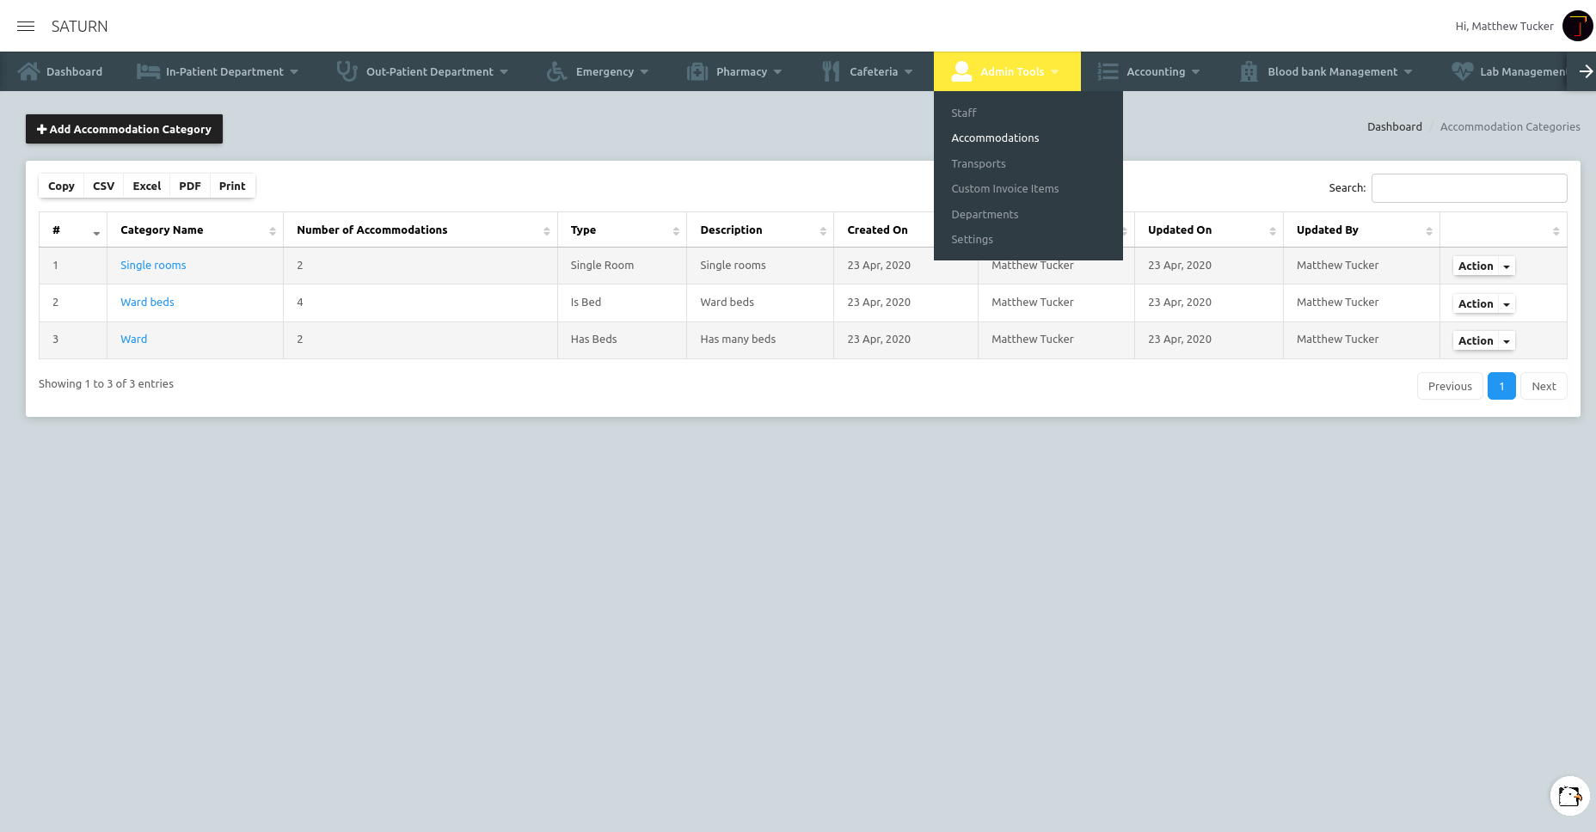This screenshot has height=832, width=1596.
Task: Open the Ward beds category link
Action: click(147, 302)
